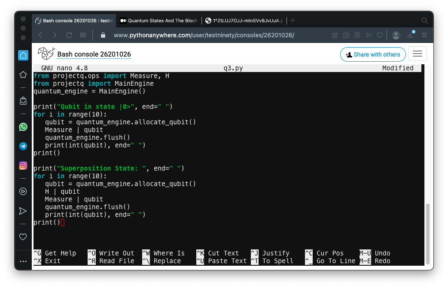Toggle the ad blocker shield icon
This screenshot has width=448, height=288.
pyautogui.click(x=357, y=35)
